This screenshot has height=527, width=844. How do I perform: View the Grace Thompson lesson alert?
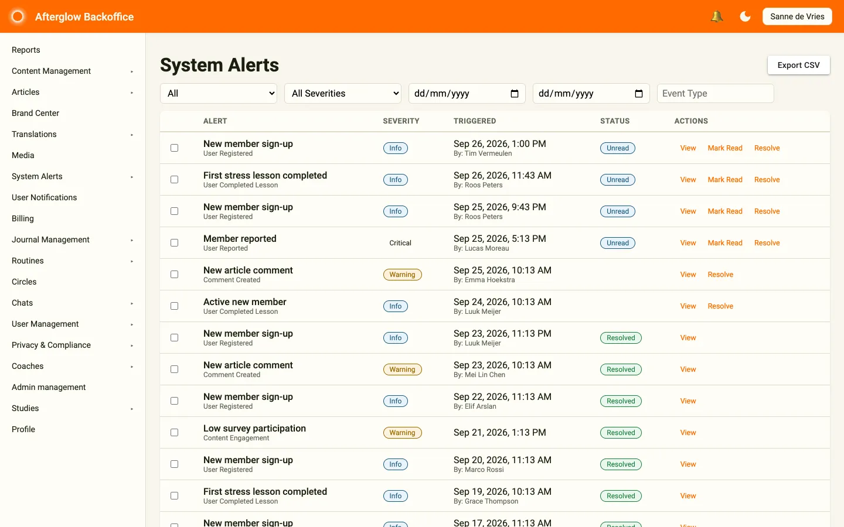coord(688,496)
